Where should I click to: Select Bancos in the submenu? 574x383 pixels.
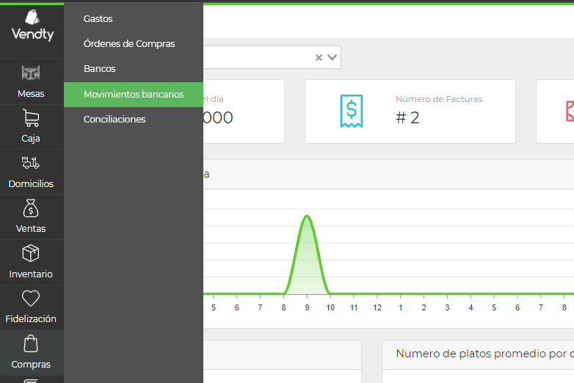point(100,68)
